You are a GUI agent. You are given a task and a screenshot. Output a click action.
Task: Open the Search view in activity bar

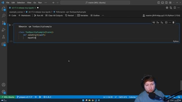pos(3,16)
